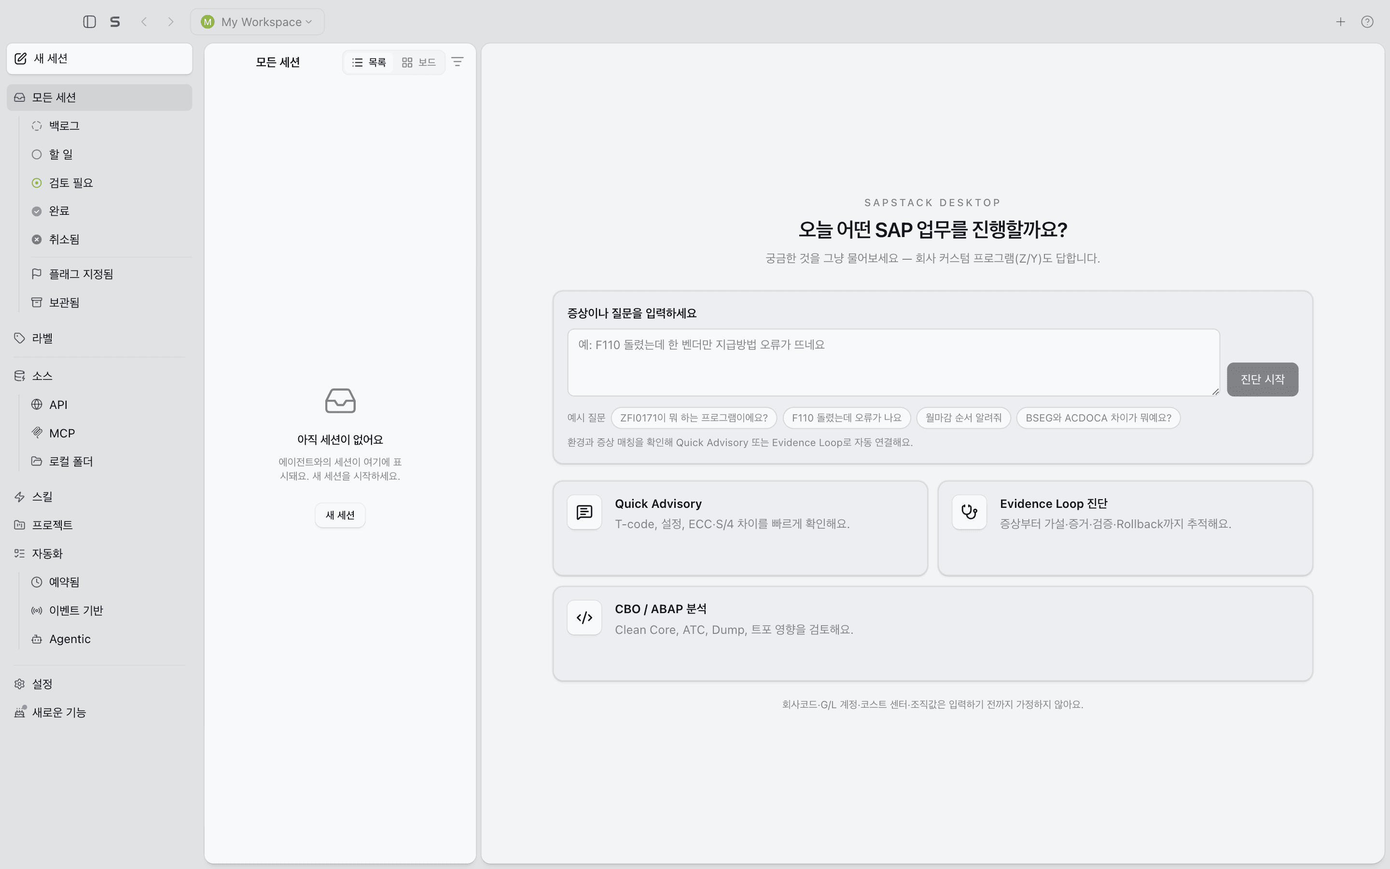Go back with the left arrow
The image size is (1390, 869).
(144, 22)
